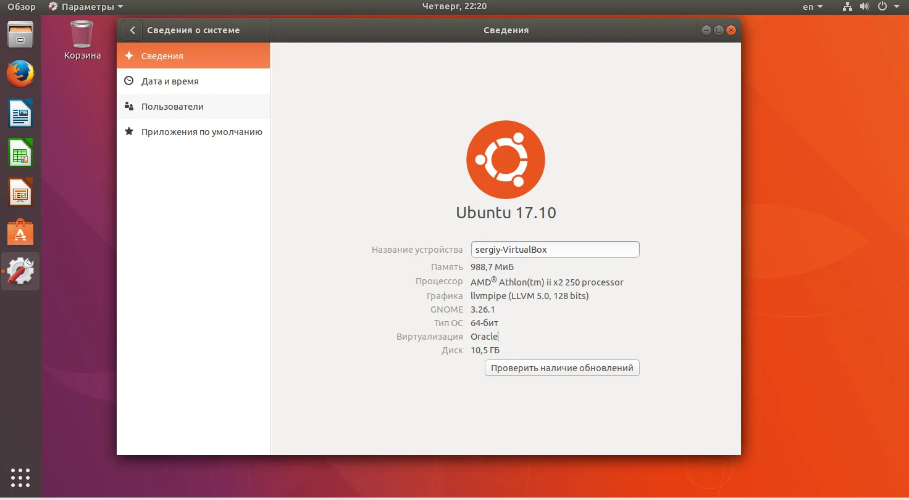
Task: Focus the Название устройства input field
Action: pos(555,250)
